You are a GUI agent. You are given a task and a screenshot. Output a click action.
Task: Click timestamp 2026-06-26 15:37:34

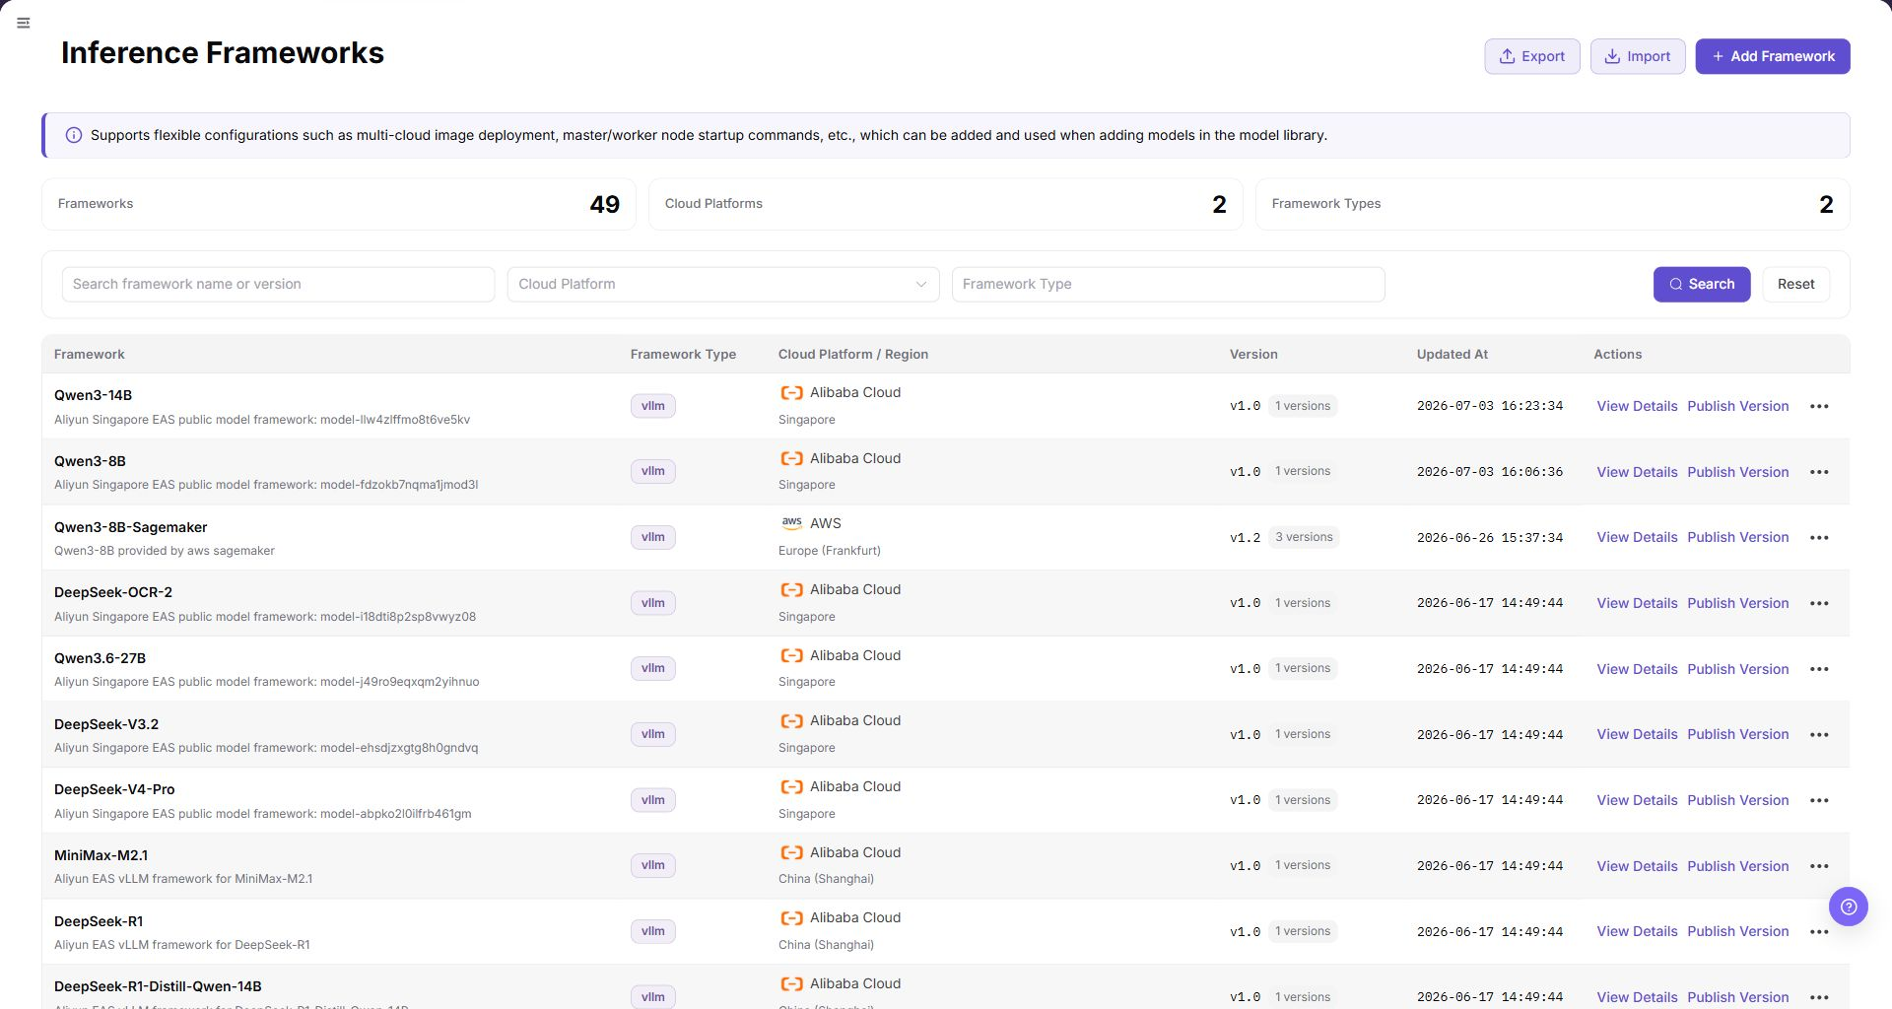[x=1490, y=538]
